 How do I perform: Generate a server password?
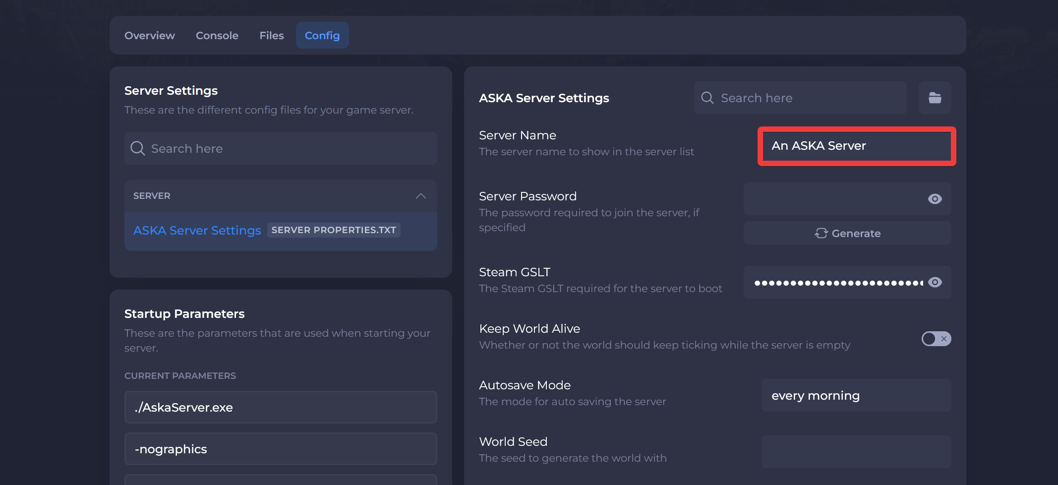point(847,233)
